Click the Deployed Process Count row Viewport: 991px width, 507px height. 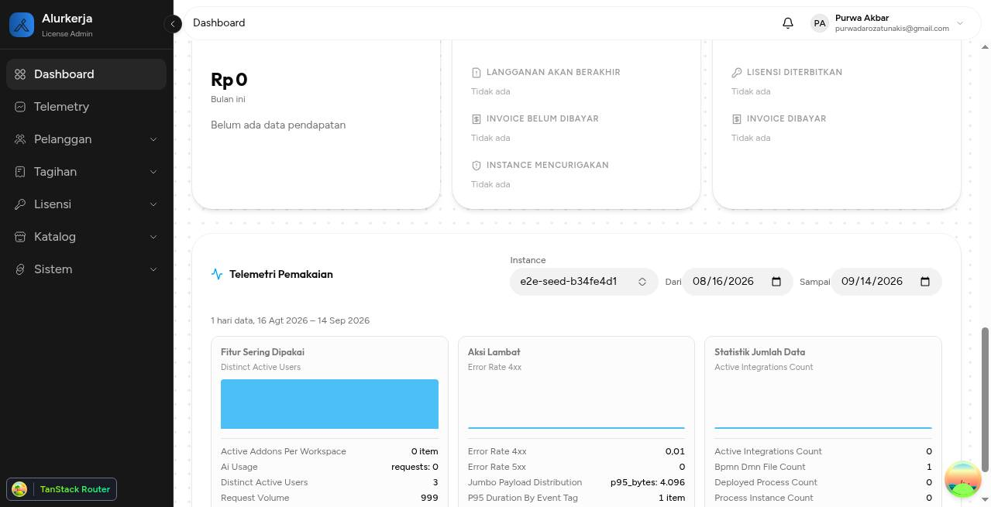[x=823, y=482]
